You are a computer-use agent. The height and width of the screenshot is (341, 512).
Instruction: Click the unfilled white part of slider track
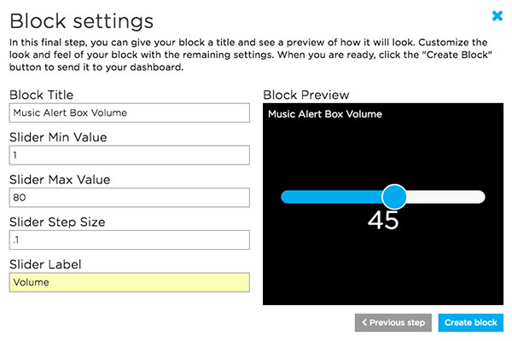445,197
